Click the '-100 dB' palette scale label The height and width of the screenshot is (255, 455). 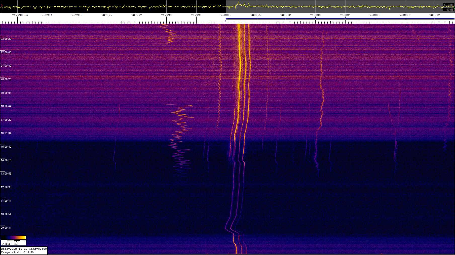[x=7, y=244]
